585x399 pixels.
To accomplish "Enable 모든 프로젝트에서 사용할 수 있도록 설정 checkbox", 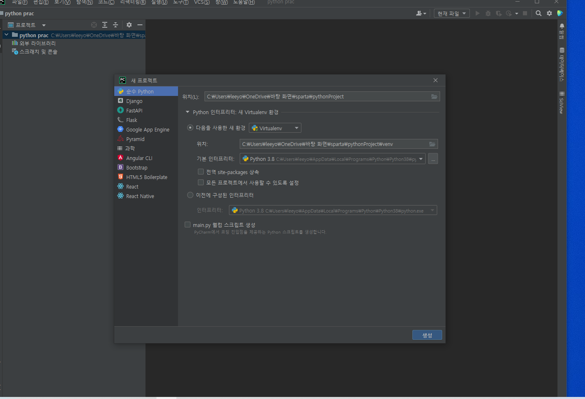I will tap(201, 182).
